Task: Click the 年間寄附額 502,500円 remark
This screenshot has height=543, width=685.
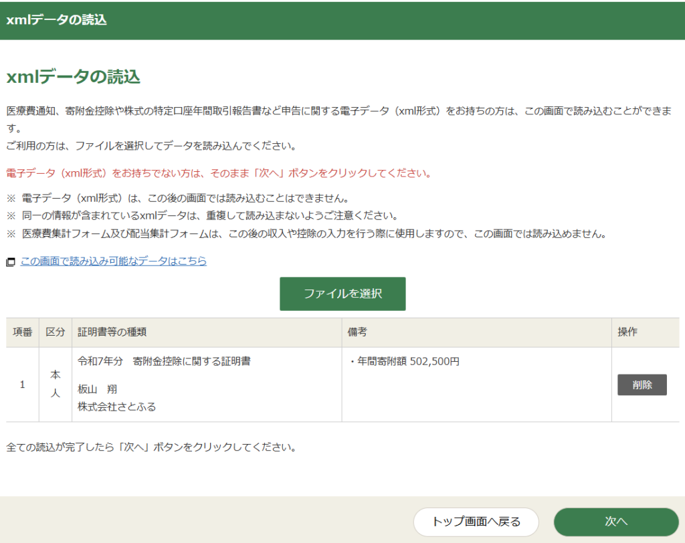Action: [405, 362]
